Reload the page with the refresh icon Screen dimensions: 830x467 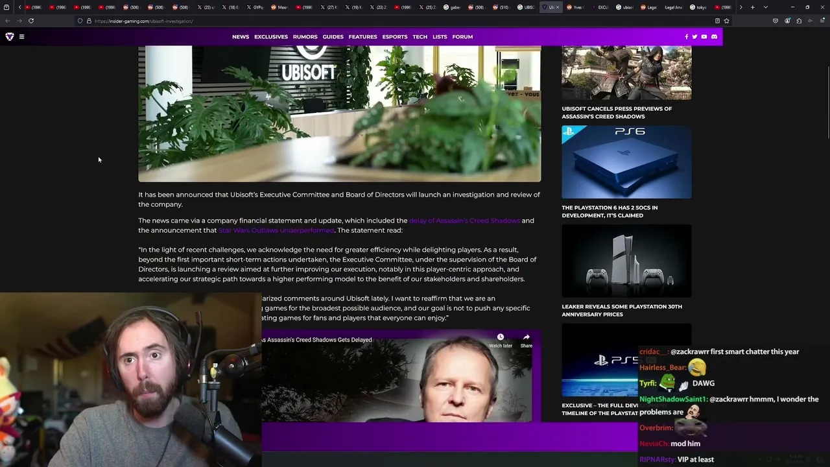30,21
